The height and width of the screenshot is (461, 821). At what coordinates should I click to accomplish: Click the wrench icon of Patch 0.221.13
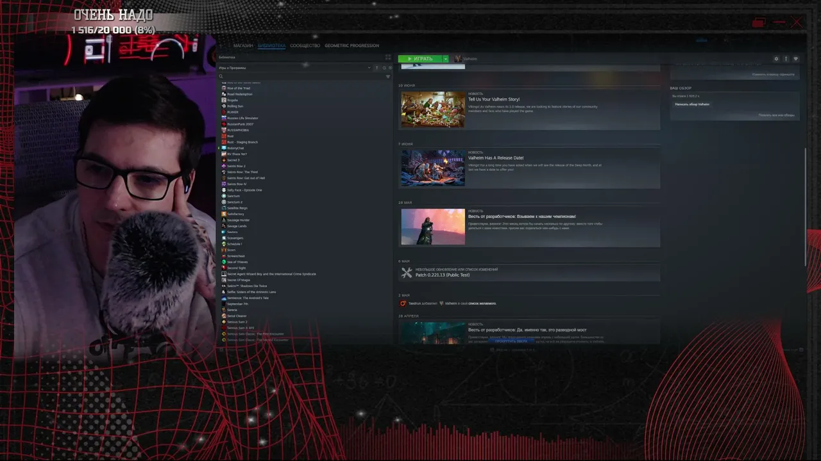(406, 273)
